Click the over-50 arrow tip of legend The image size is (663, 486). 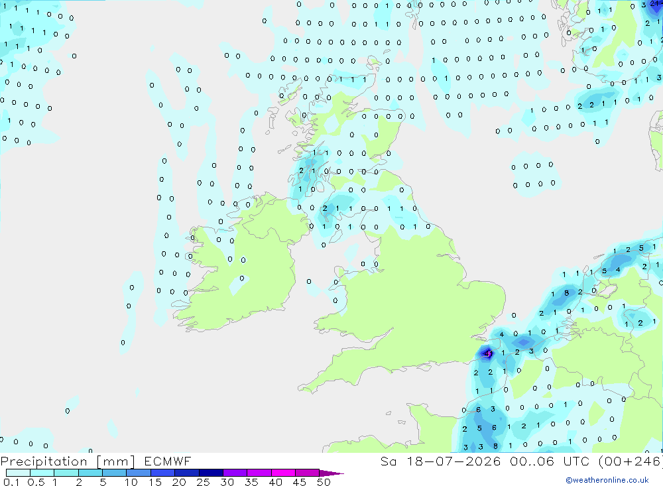[331, 473]
